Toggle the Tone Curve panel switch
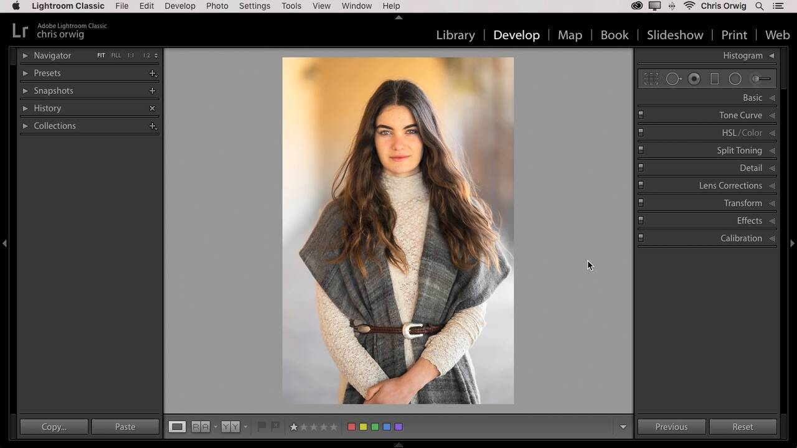 641,115
